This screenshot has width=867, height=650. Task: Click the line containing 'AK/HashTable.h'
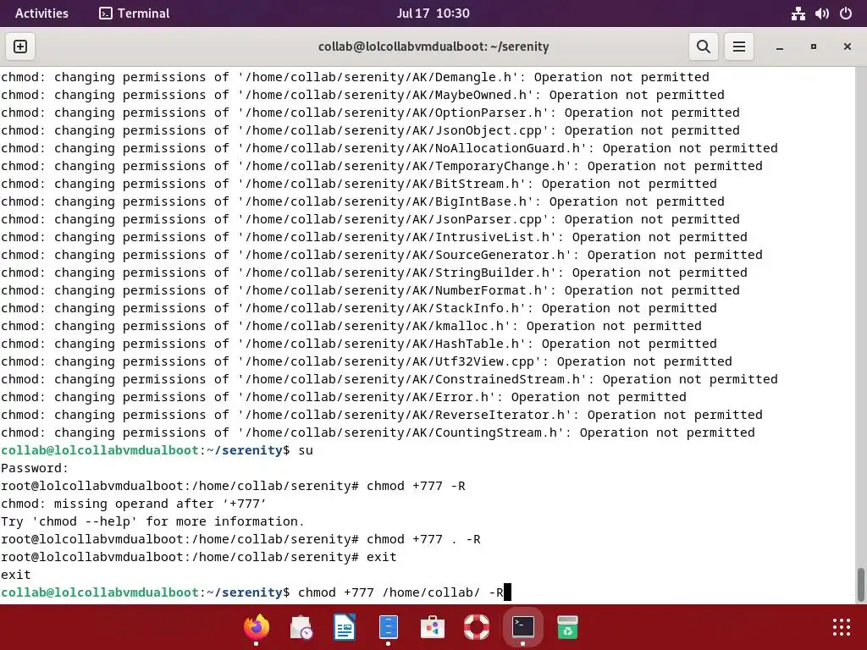coord(359,344)
